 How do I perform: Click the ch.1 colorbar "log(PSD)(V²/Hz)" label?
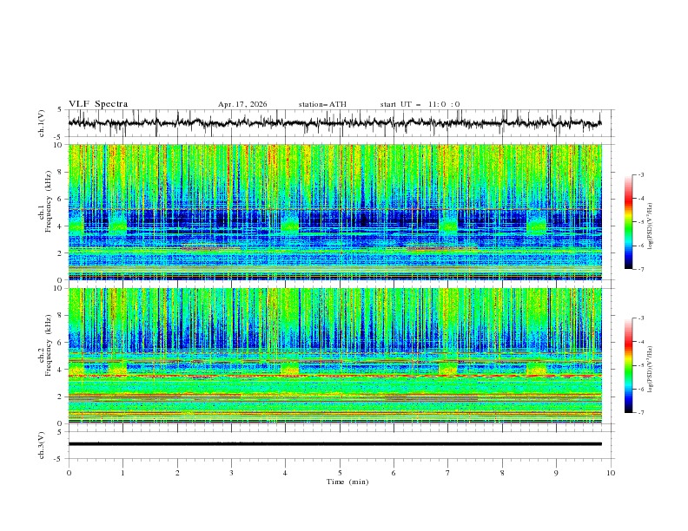point(651,226)
